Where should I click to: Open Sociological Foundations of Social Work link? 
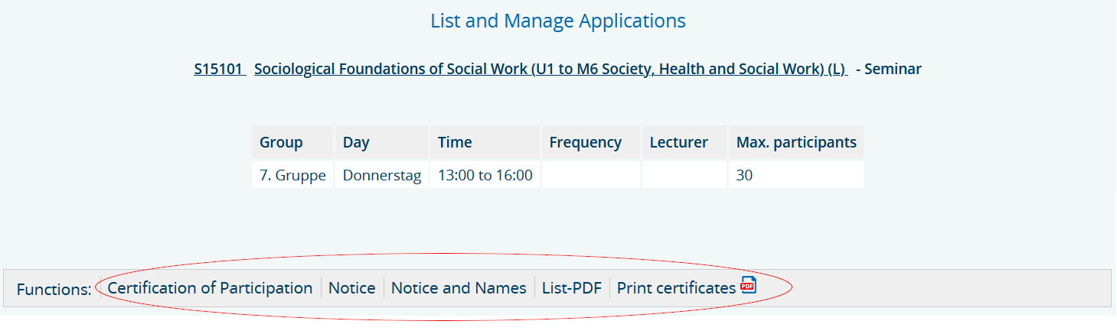click(550, 69)
